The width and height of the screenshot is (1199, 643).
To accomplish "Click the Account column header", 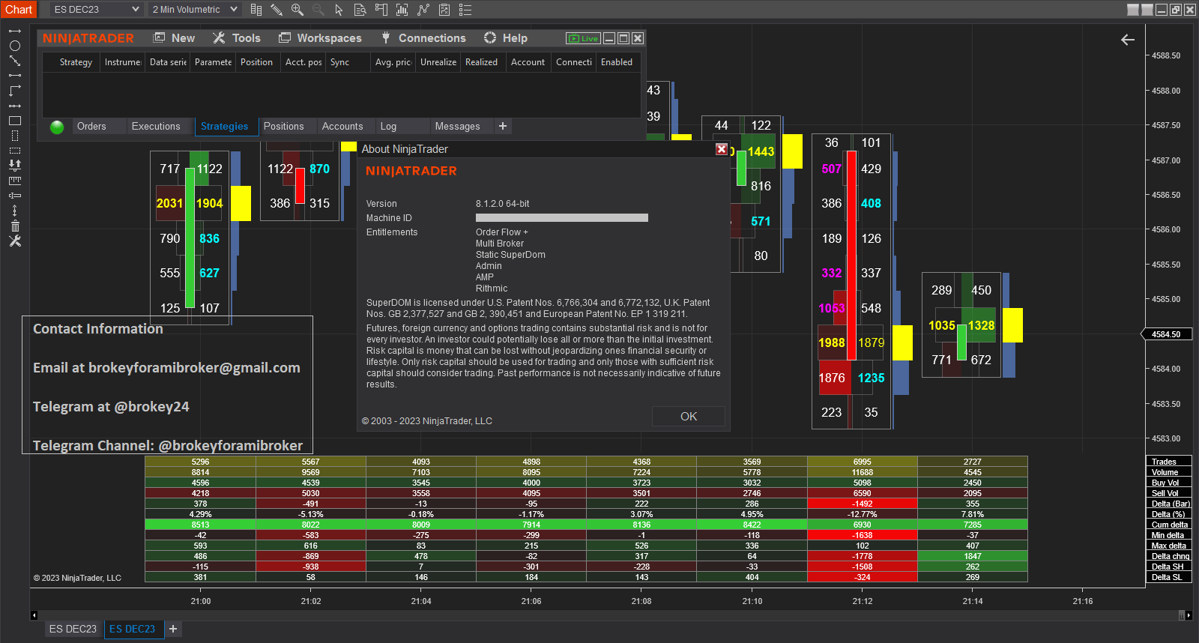I will [528, 62].
